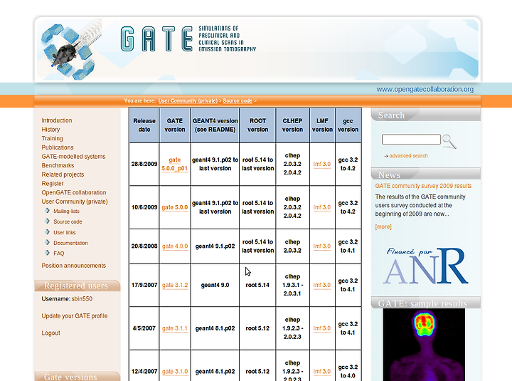The height and width of the screenshot is (381, 512).
Task: Click the ANR funding logo
Action: pyautogui.click(x=426, y=266)
